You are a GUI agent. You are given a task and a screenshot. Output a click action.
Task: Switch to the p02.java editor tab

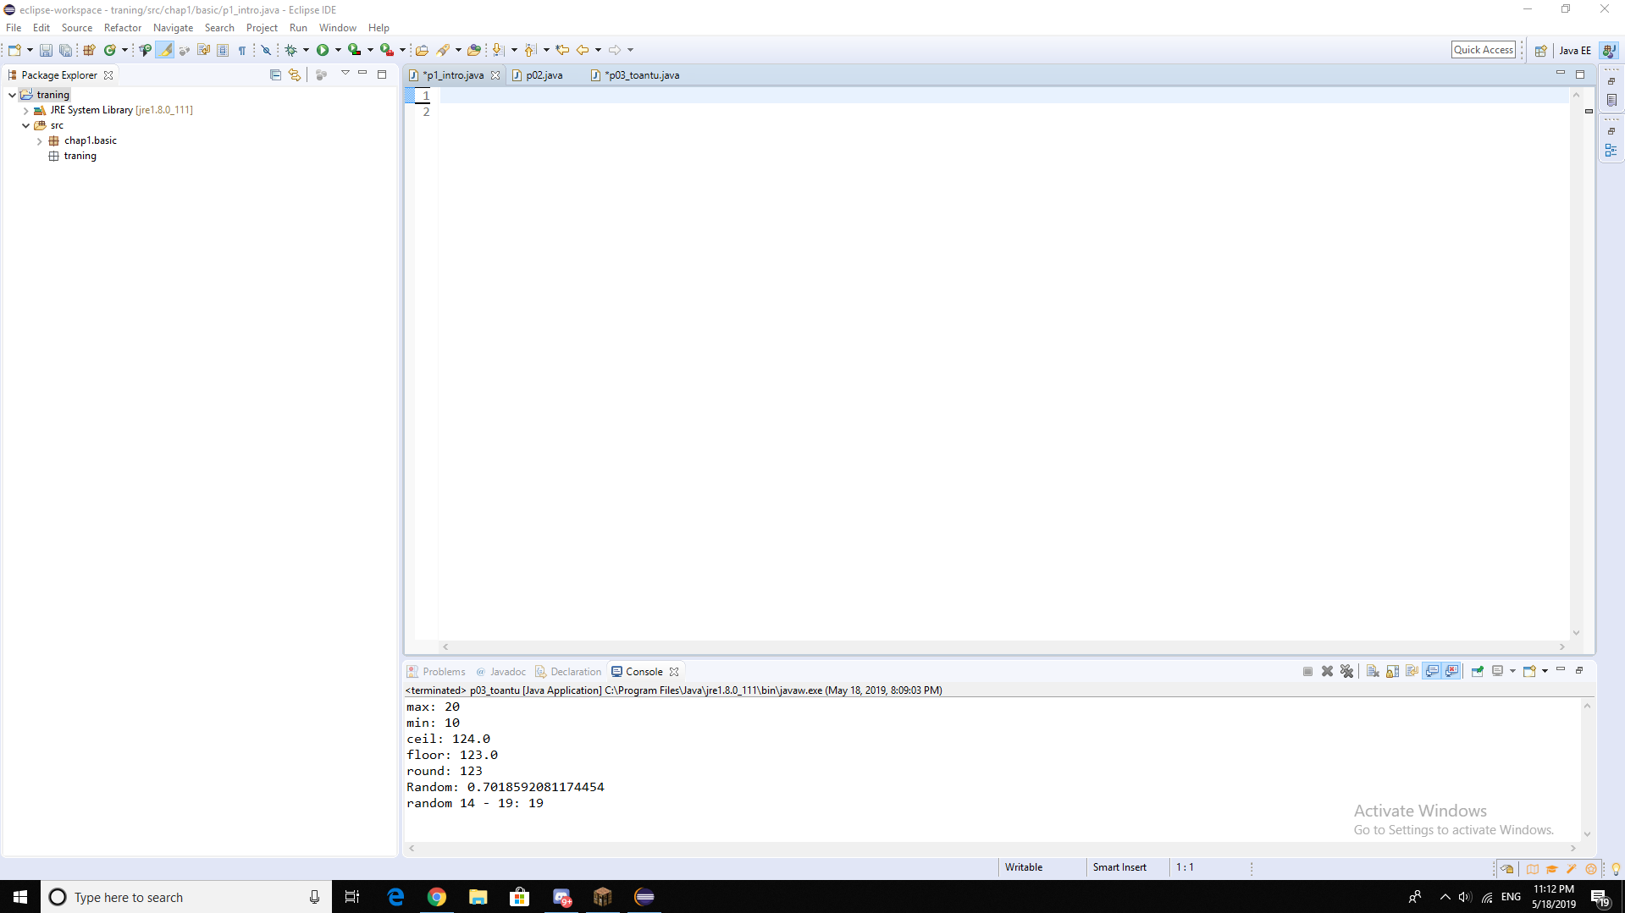pyautogui.click(x=544, y=75)
